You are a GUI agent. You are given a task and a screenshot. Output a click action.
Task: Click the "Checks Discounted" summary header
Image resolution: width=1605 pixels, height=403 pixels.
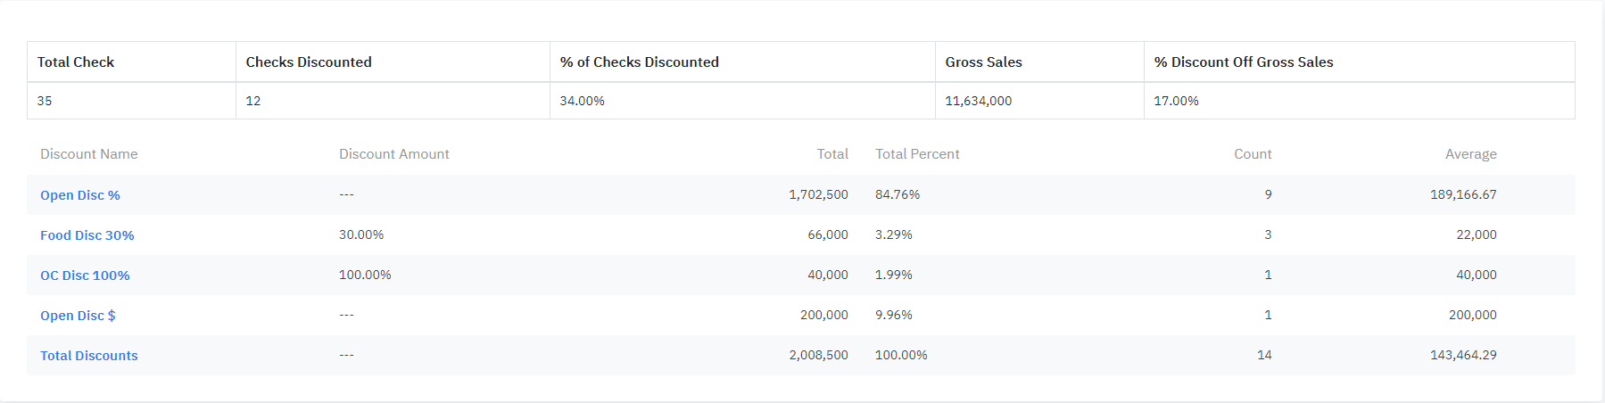[x=309, y=62]
